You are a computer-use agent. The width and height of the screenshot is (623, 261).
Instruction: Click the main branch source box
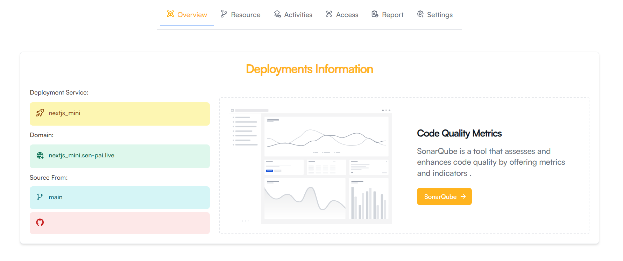pyautogui.click(x=120, y=197)
